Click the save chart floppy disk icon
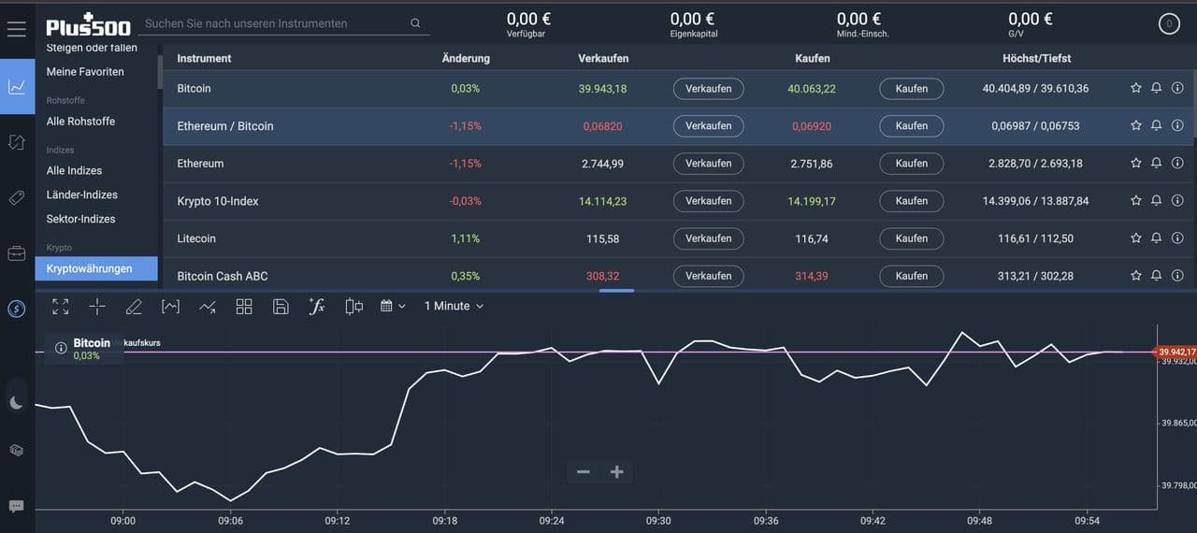Screen dimensions: 1197x533 coord(281,306)
